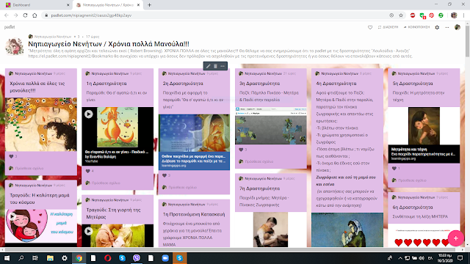Open the Klimt mother and child thumbnail
This screenshot has width=470, height=264.
coord(41,124)
